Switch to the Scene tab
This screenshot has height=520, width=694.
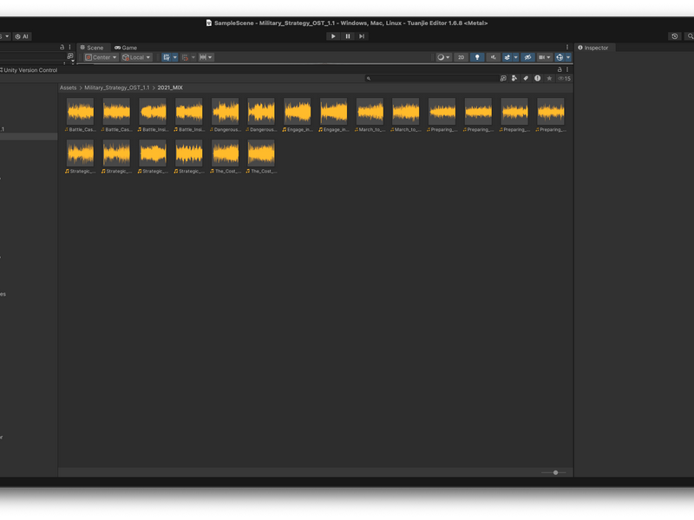pyautogui.click(x=92, y=48)
